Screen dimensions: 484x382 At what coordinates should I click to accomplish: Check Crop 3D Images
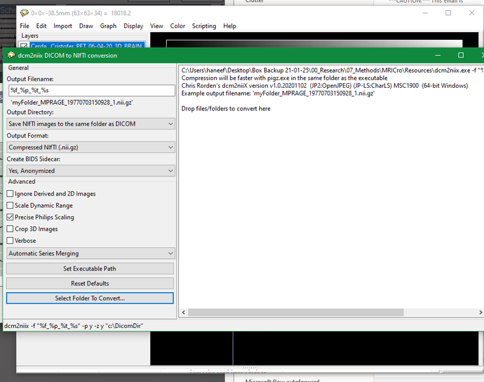pos(10,229)
